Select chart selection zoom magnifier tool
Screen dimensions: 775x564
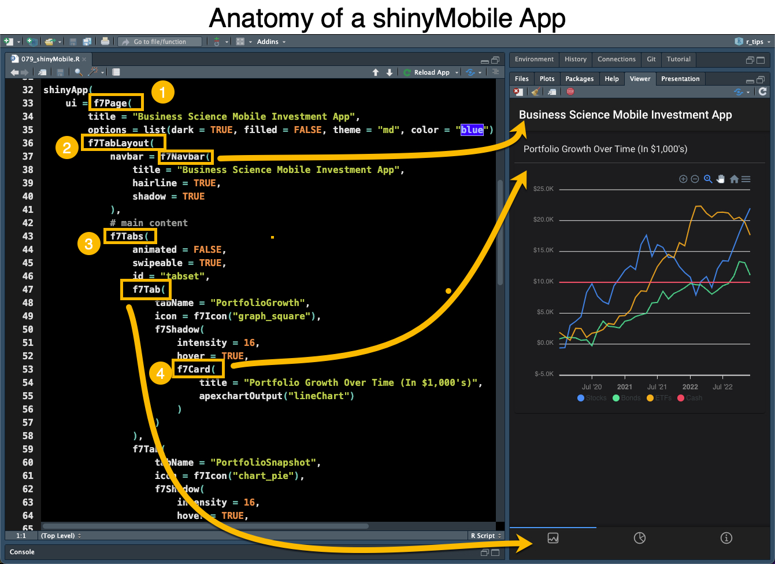tap(708, 179)
